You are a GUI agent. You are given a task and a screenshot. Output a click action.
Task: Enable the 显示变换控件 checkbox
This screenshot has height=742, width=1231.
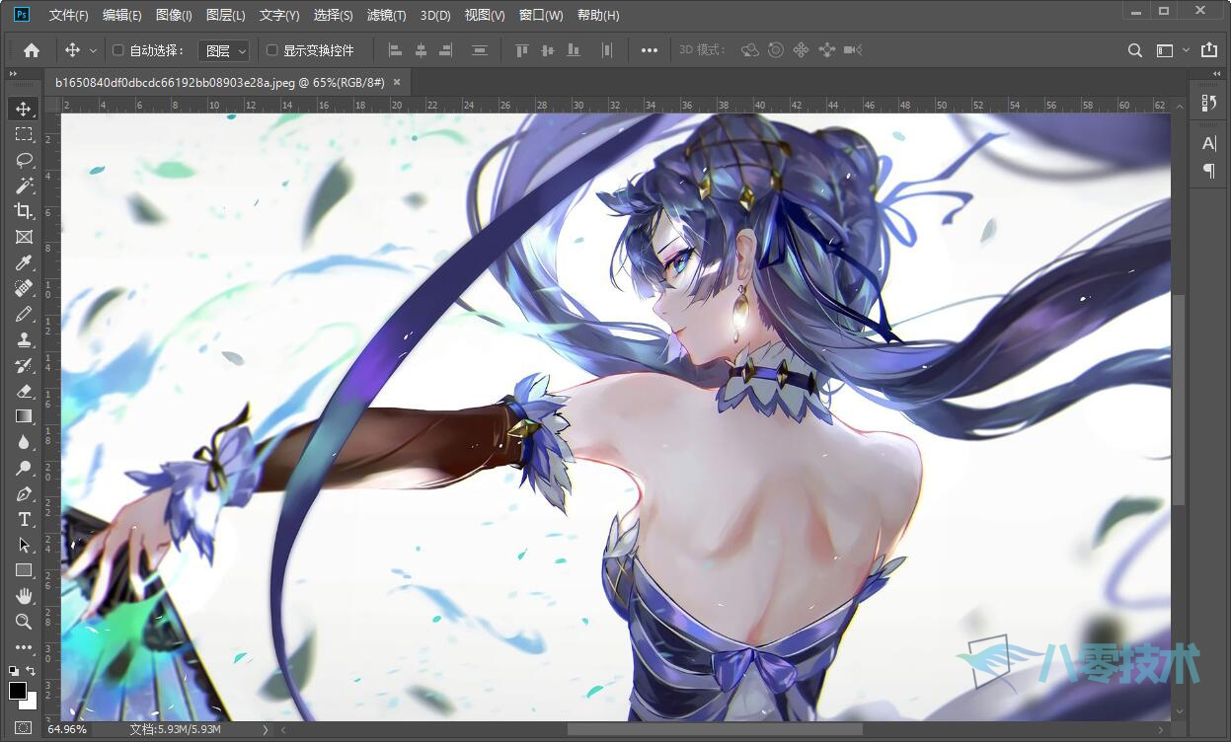click(272, 50)
